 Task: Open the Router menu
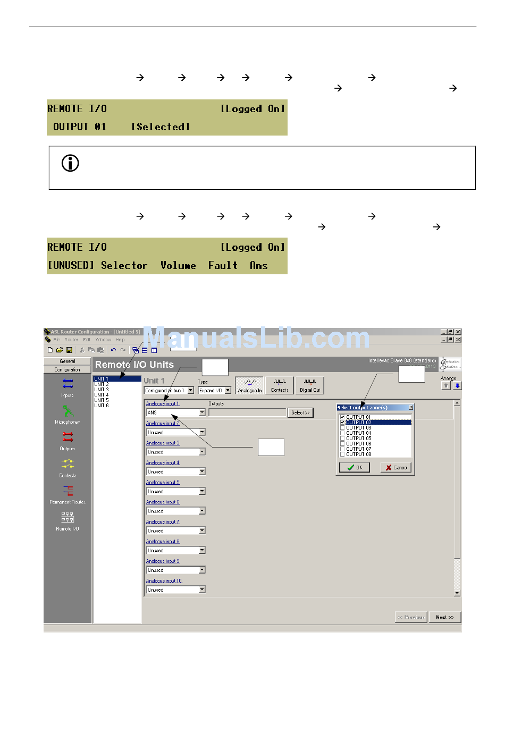(x=71, y=340)
